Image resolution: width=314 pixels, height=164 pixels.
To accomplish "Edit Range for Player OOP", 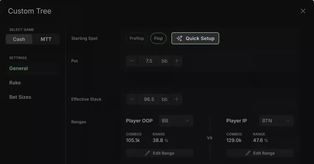I will pos(160,153).
